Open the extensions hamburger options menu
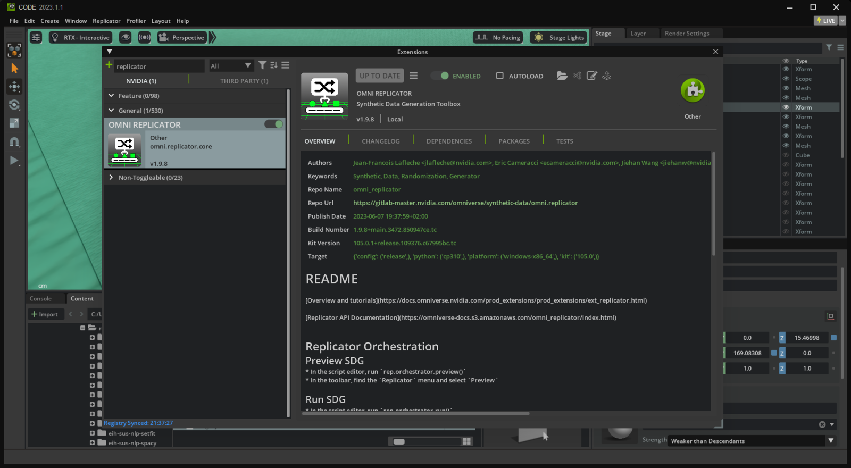This screenshot has height=468, width=851. point(286,65)
